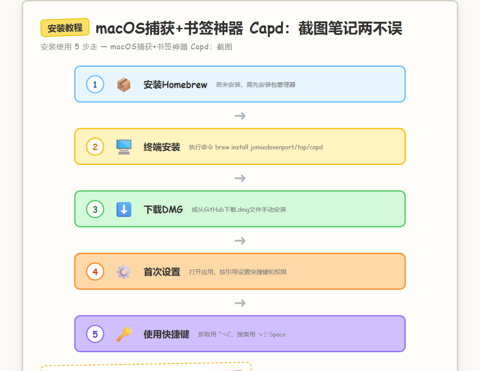Click the blue download arrow icon
480x371 pixels.
click(124, 210)
